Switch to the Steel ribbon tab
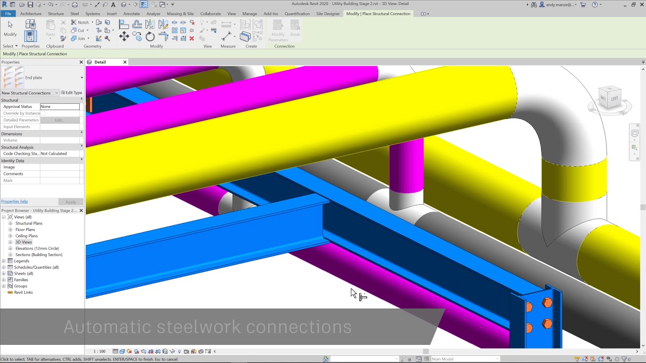Viewport: 646px width, 363px height. (75, 14)
